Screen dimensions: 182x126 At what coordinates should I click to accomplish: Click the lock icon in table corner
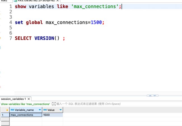[7, 110]
